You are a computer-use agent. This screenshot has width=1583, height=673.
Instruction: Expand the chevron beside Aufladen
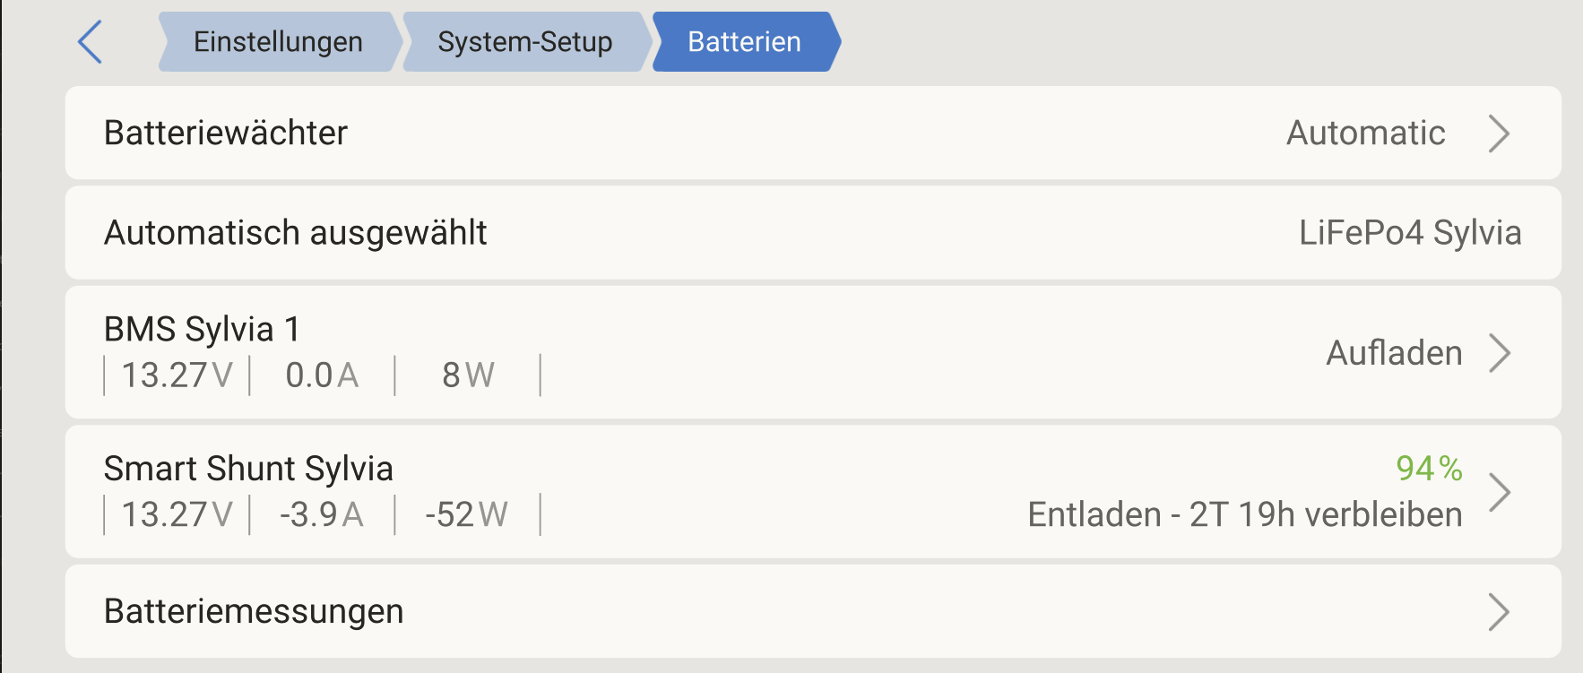(1499, 353)
